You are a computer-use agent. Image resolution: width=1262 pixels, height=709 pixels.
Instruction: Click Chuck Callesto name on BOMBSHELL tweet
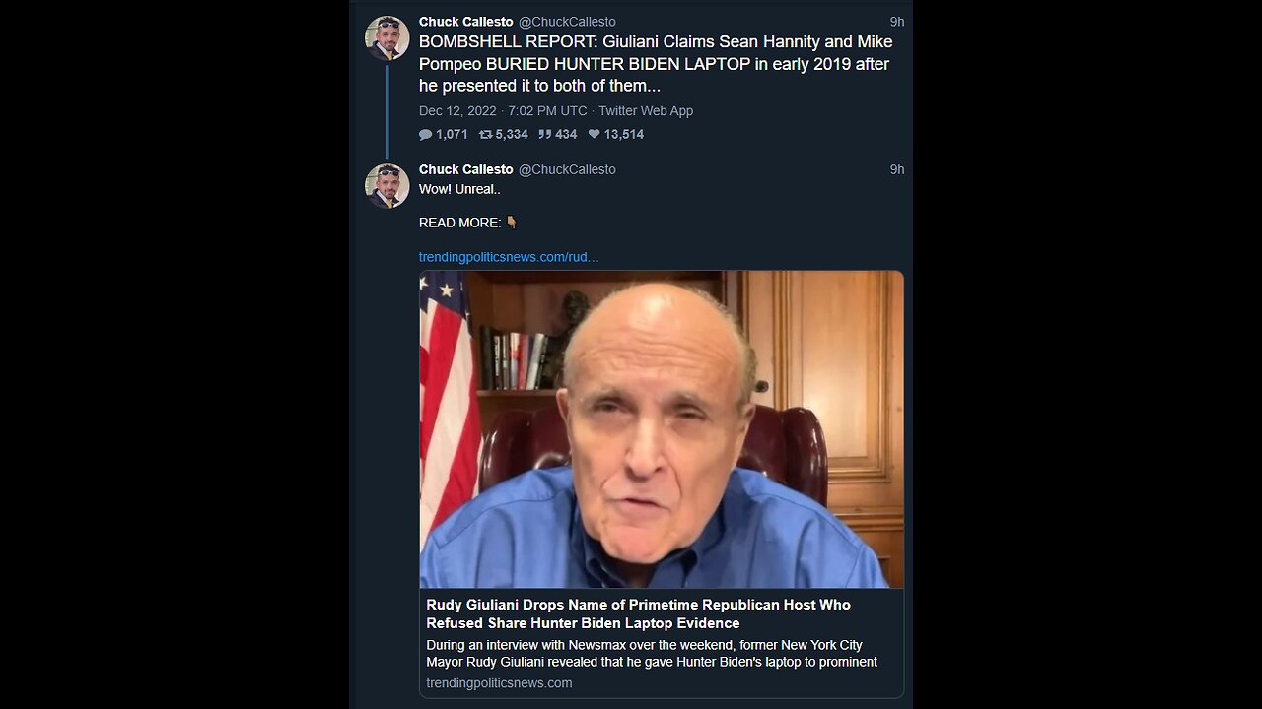(x=465, y=22)
